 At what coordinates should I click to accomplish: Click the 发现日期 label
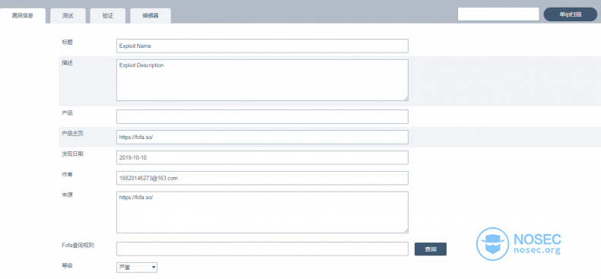pos(73,154)
